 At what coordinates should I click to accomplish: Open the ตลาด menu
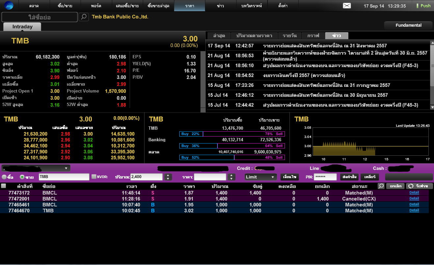pyautogui.click(x=34, y=6)
